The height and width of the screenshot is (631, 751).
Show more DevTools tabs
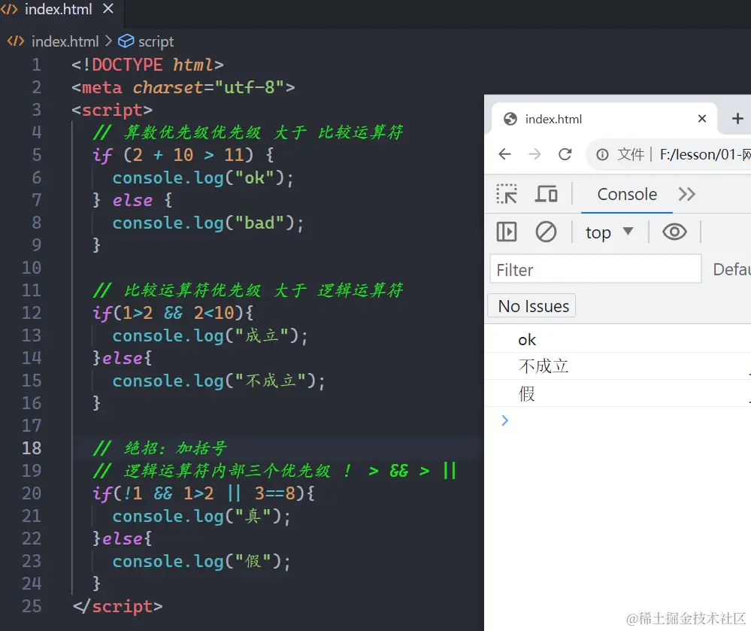(x=687, y=194)
